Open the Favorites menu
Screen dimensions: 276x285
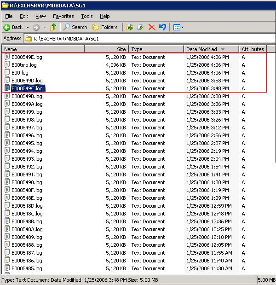coord(63,17)
